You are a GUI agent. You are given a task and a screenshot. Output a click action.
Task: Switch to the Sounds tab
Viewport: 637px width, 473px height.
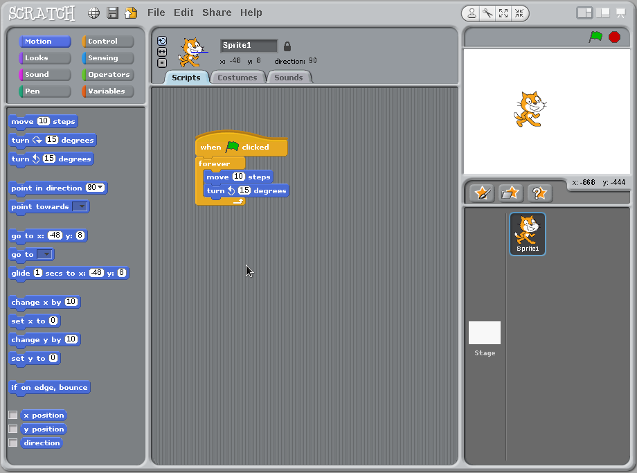(289, 77)
